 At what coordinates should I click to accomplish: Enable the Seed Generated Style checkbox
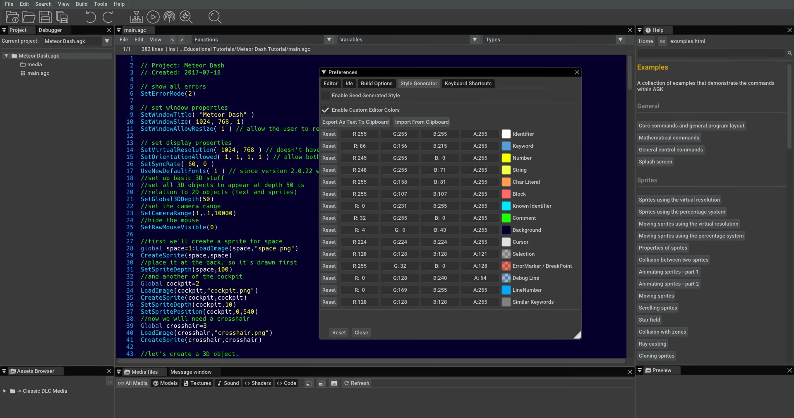(326, 96)
